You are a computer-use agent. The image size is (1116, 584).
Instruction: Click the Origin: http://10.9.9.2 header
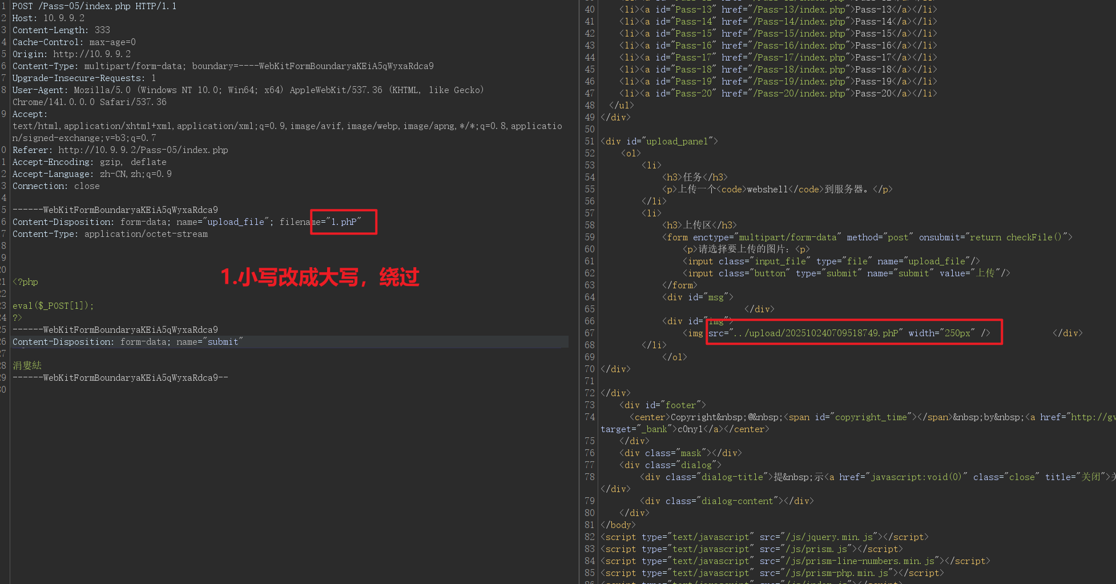71,54
